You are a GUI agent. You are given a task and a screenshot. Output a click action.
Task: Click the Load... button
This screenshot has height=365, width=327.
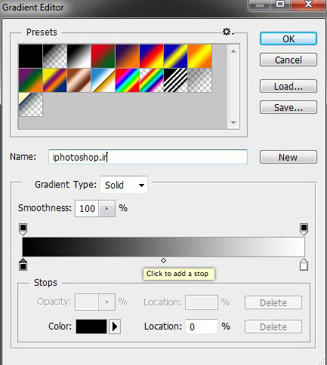288,86
